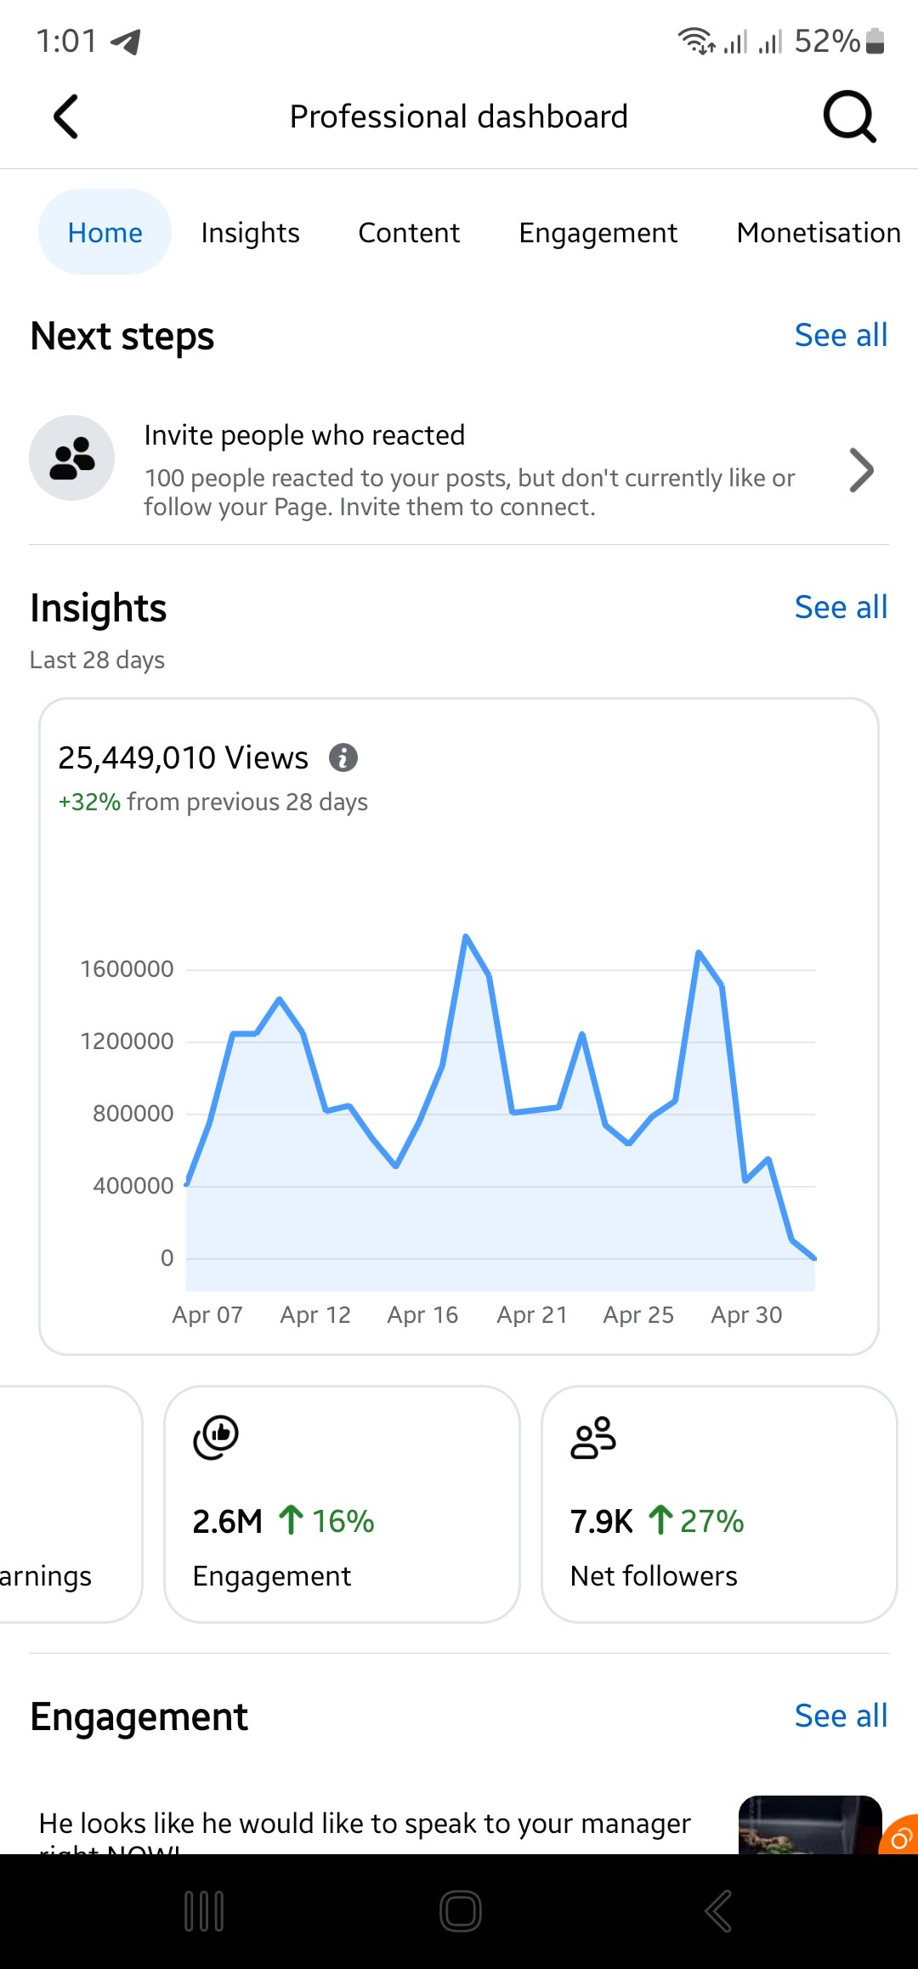The image size is (918, 1969).
Task: See all Insights
Action: tap(841, 607)
